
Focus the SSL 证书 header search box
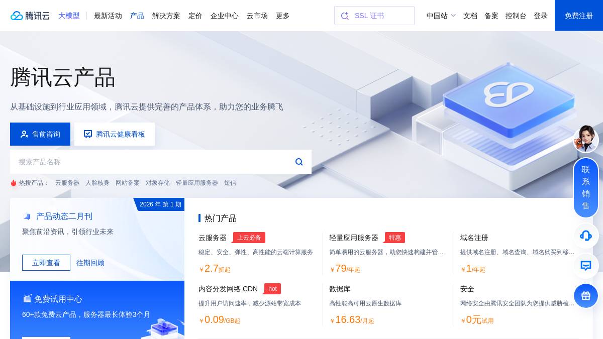[x=374, y=16]
